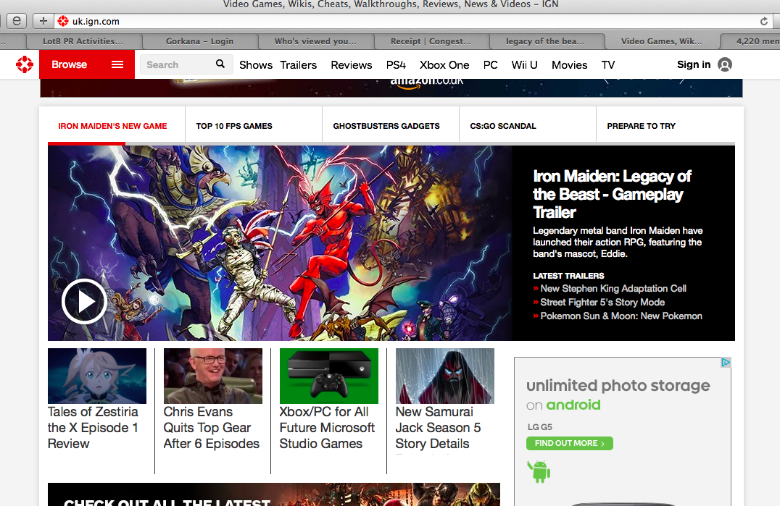This screenshot has height=506, width=780.
Task: Click the Sign in link
Action: point(694,64)
